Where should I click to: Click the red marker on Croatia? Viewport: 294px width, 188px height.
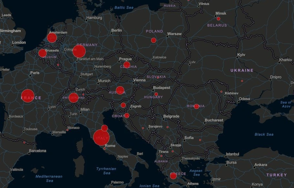click(x=127, y=116)
